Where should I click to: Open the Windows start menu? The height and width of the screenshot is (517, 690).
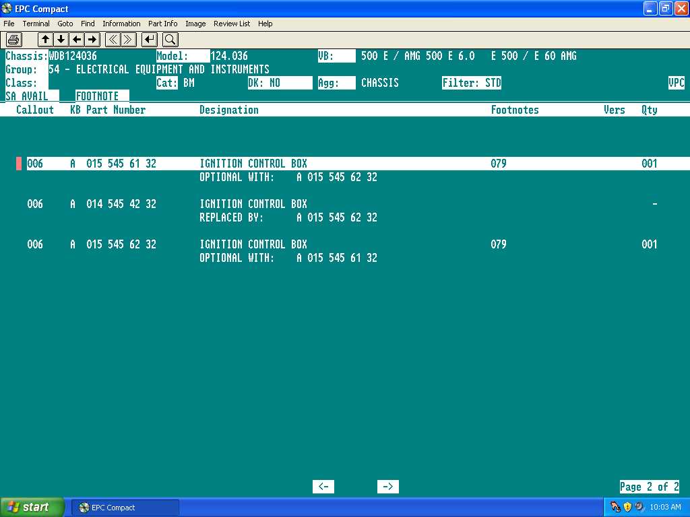pyautogui.click(x=32, y=507)
